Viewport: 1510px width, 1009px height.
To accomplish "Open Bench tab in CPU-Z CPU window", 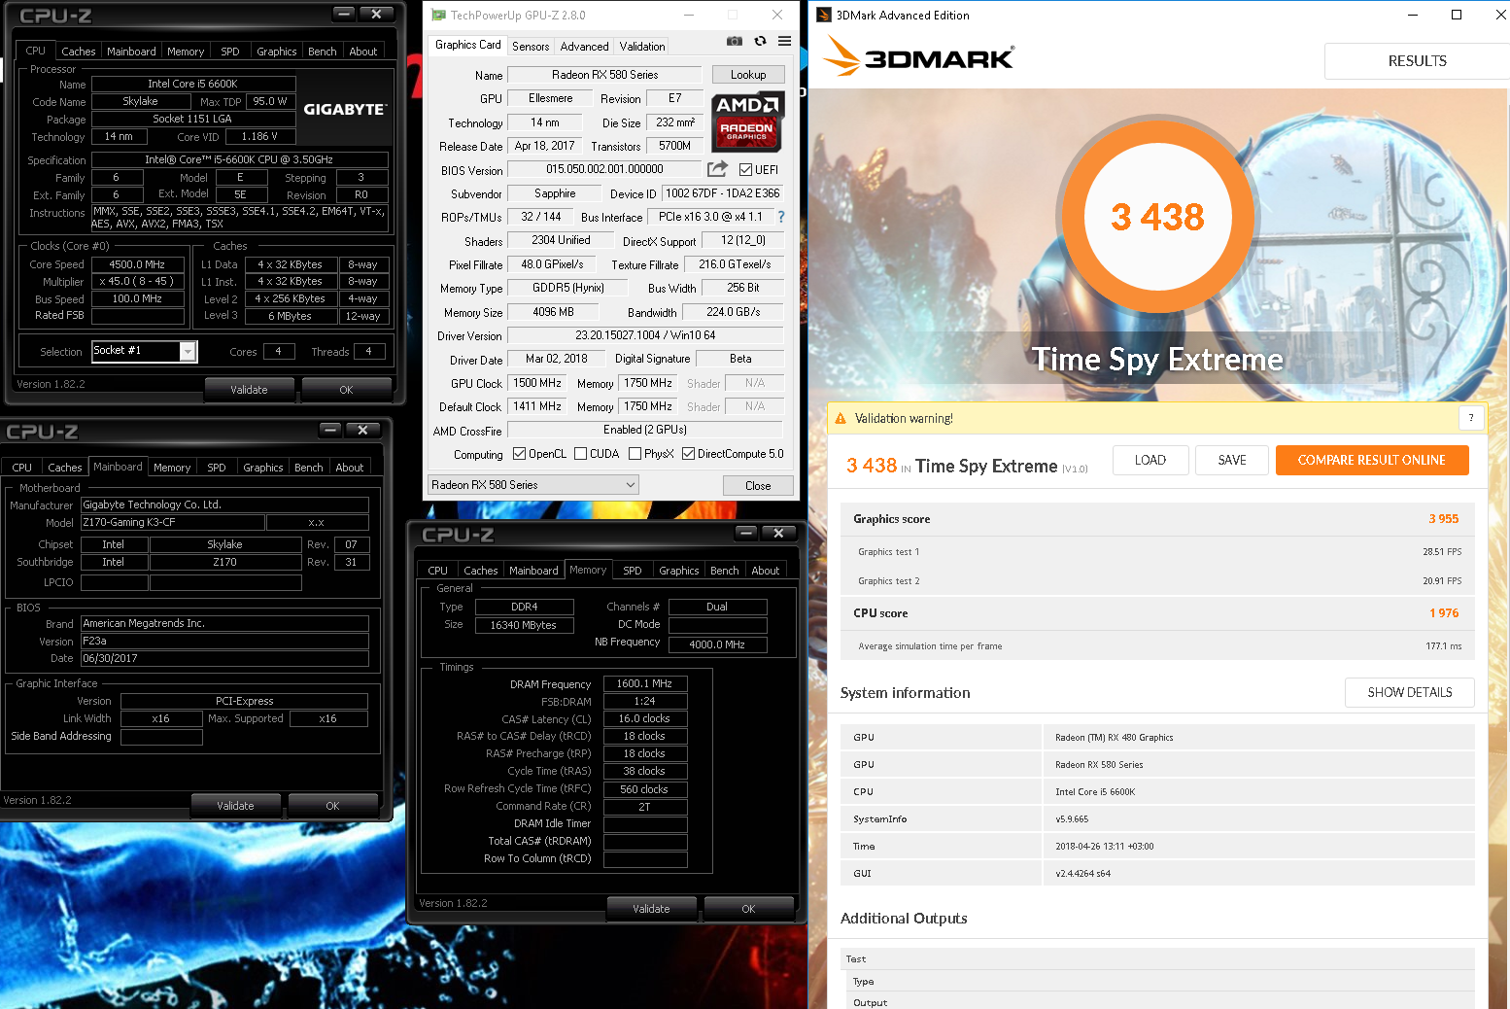I will click(323, 52).
